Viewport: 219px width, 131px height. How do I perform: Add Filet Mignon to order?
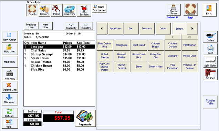click(190, 45)
